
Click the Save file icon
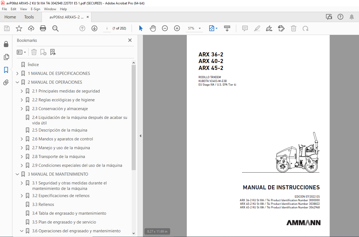click(7, 28)
